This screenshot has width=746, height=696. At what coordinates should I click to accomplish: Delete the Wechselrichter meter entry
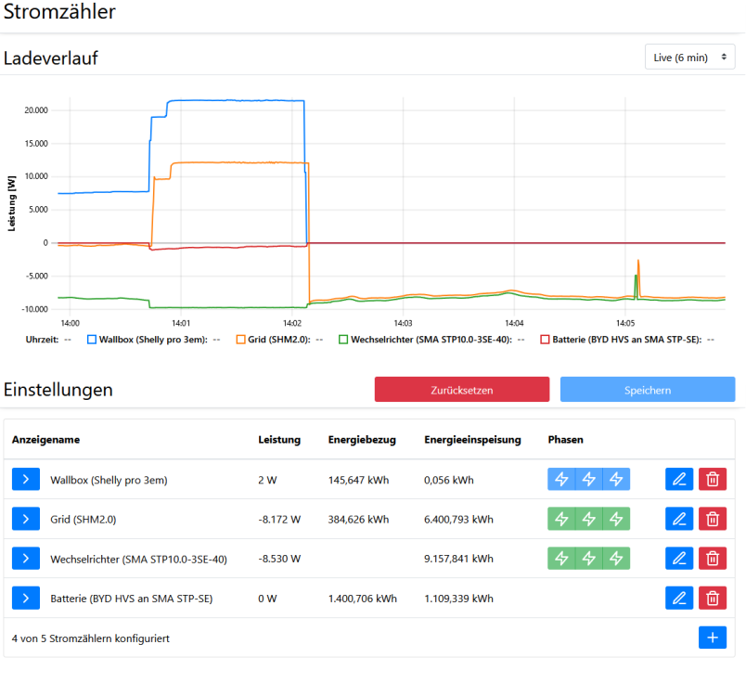713,559
